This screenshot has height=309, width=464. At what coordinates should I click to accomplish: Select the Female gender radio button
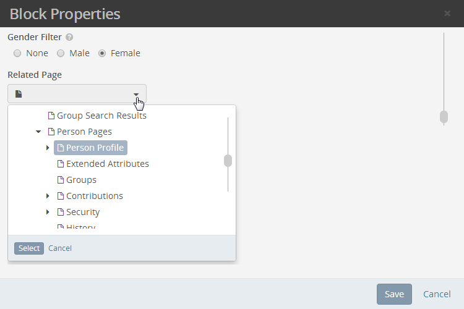click(102, 53)
